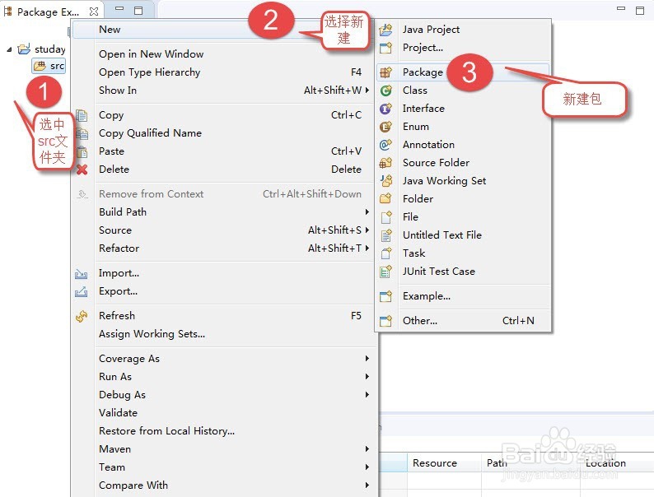Expand the Refactor submenu arrow
The image size is (654, 497).
pos(367,248)
